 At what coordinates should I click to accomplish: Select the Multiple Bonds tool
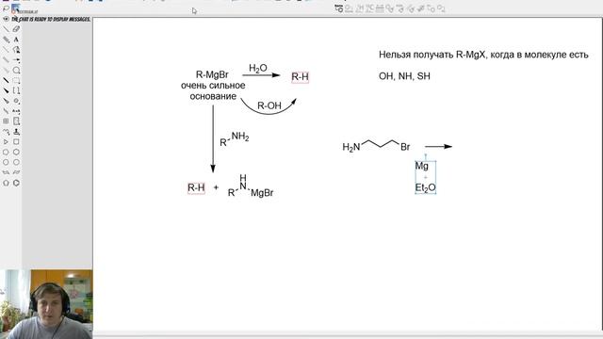click(6, 40)
